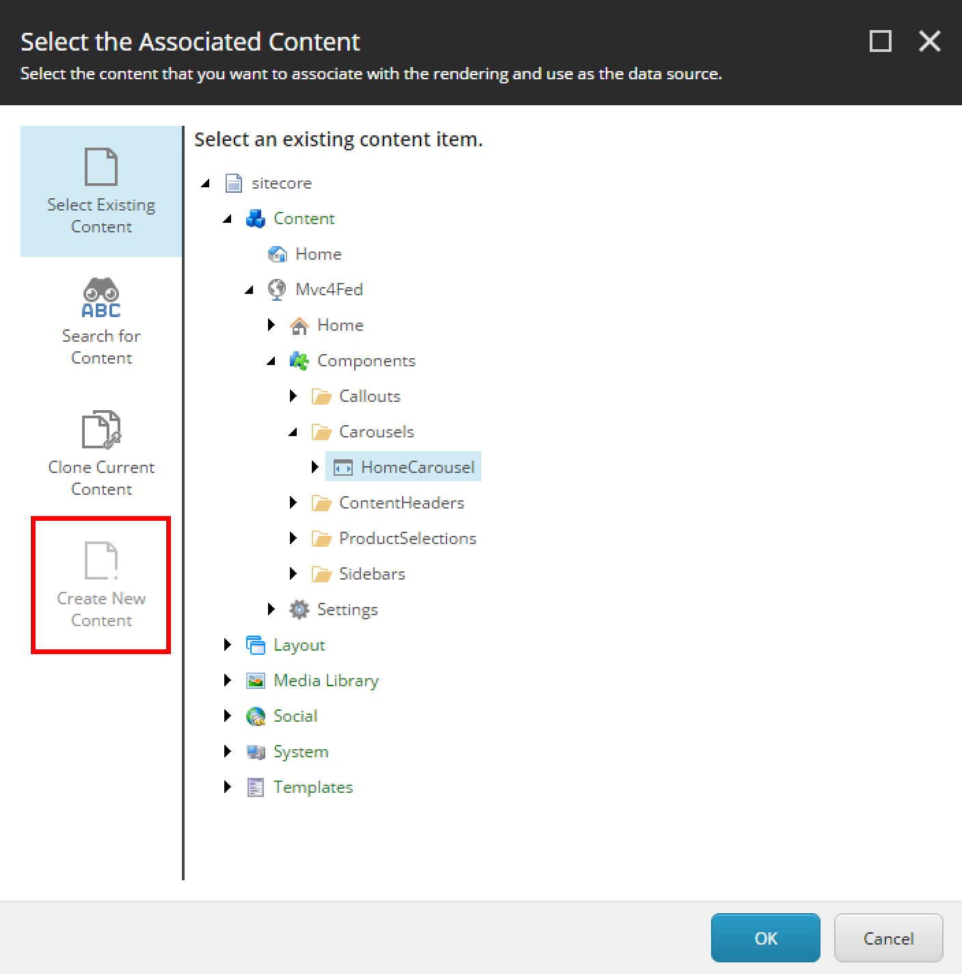Click the Clone Current Content icon
The height and width of the screenshot is (974, 962).
click(x=101, y=430)
